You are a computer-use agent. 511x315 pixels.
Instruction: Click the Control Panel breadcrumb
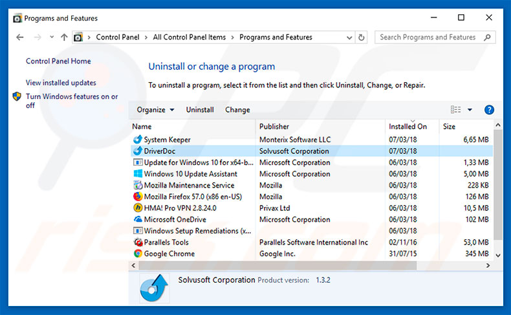(117, 37)
